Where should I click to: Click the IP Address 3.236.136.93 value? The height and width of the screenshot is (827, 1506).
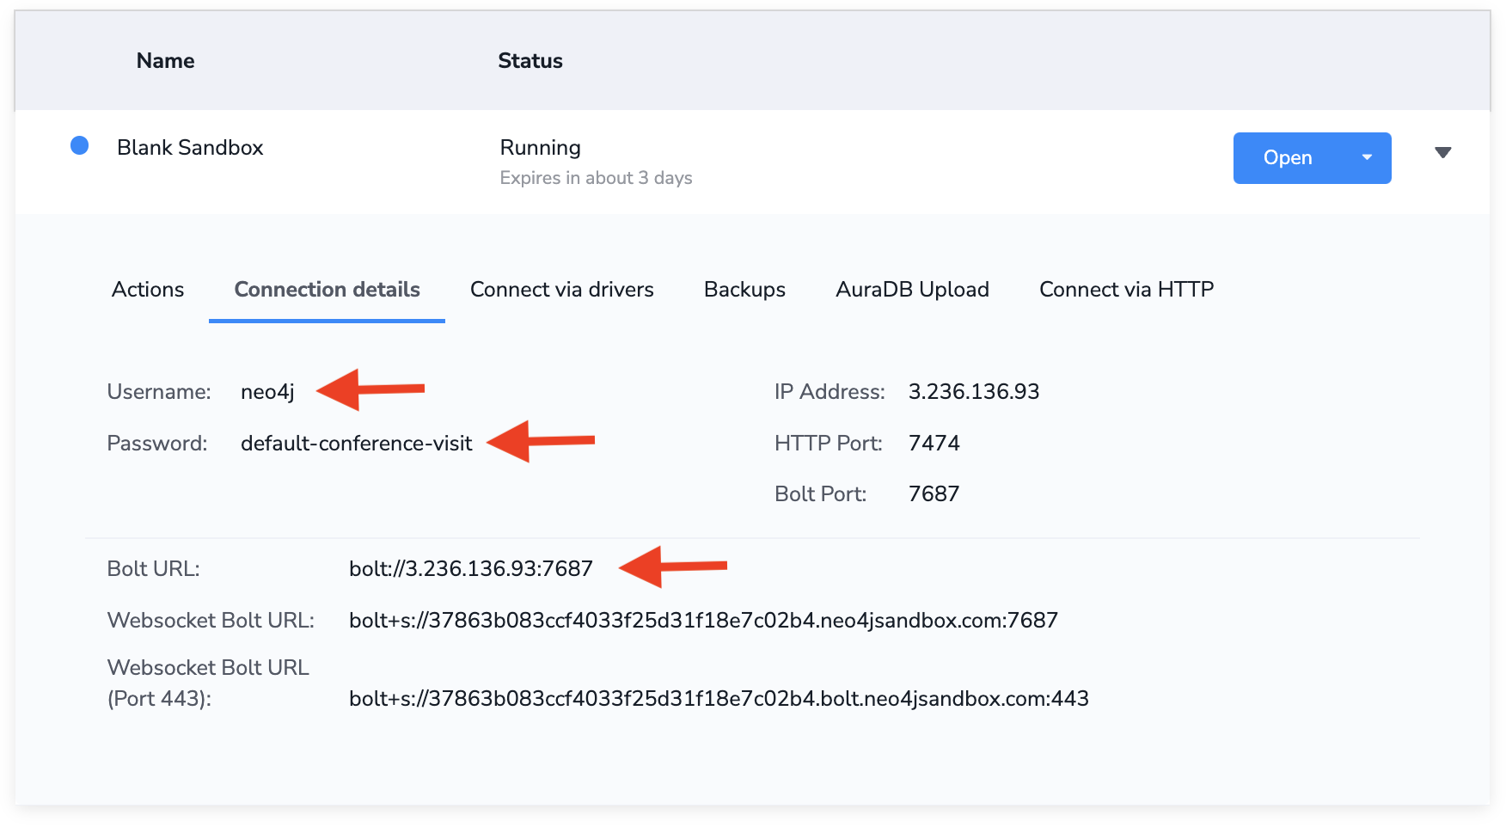tap(974, 391)
